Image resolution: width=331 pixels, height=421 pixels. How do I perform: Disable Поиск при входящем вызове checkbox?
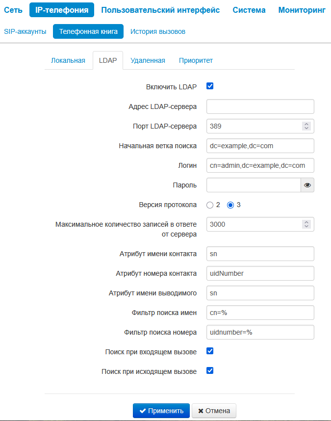(x=210, y=351)
